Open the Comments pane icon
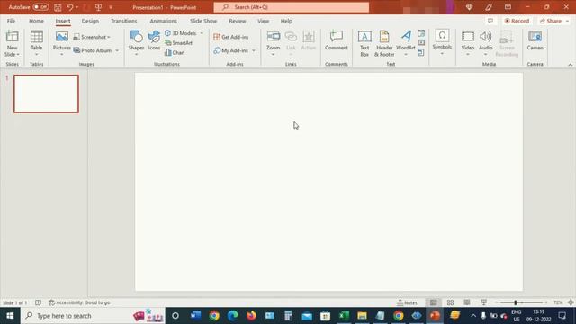576x324 pixels. click(x=490, y=21)
